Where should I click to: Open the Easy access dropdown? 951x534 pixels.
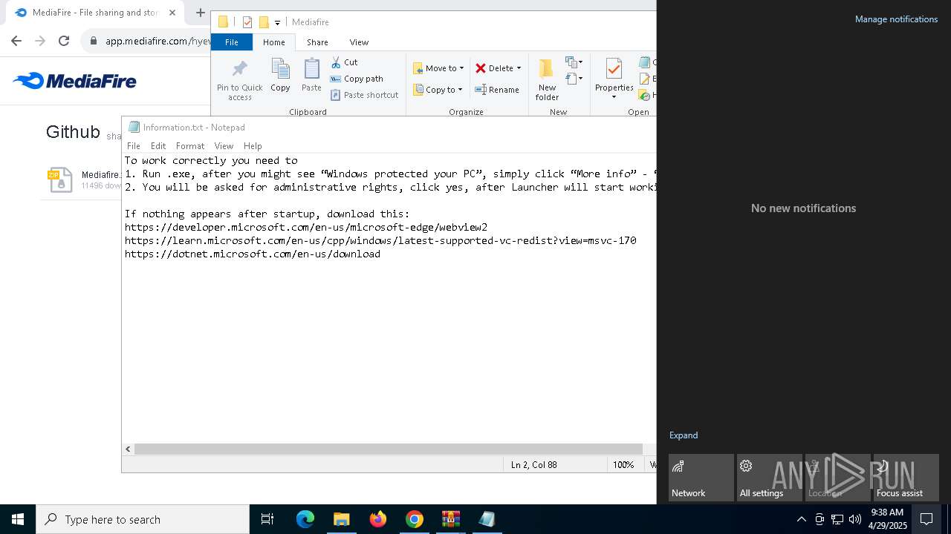click(574, 79)
